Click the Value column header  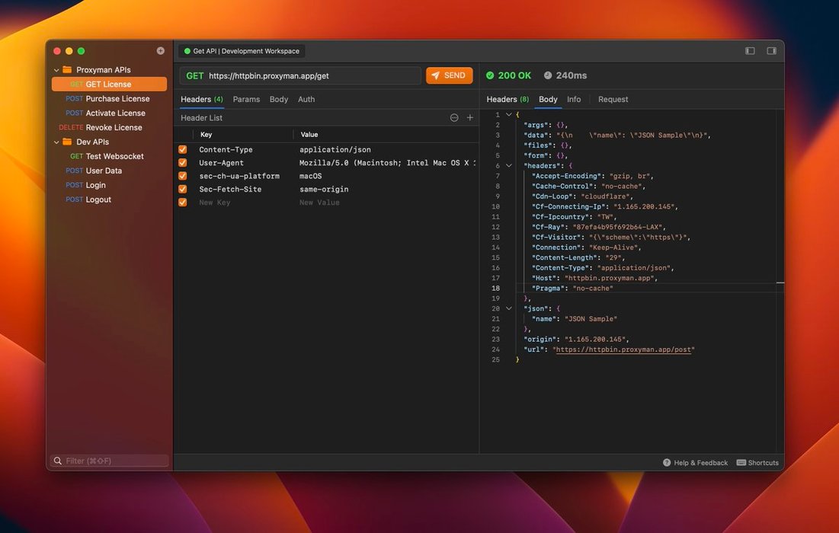coord(309,135)
